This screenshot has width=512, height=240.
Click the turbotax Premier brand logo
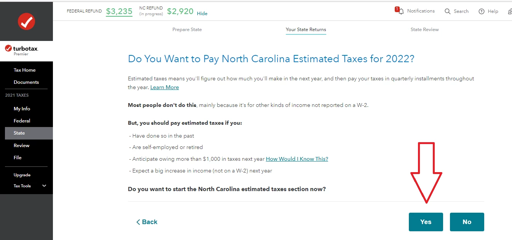pyautogui.click(x=22, y=50)
